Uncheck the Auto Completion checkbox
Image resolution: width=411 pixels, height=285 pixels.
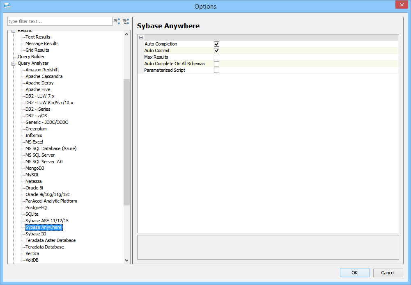[216, 44]
